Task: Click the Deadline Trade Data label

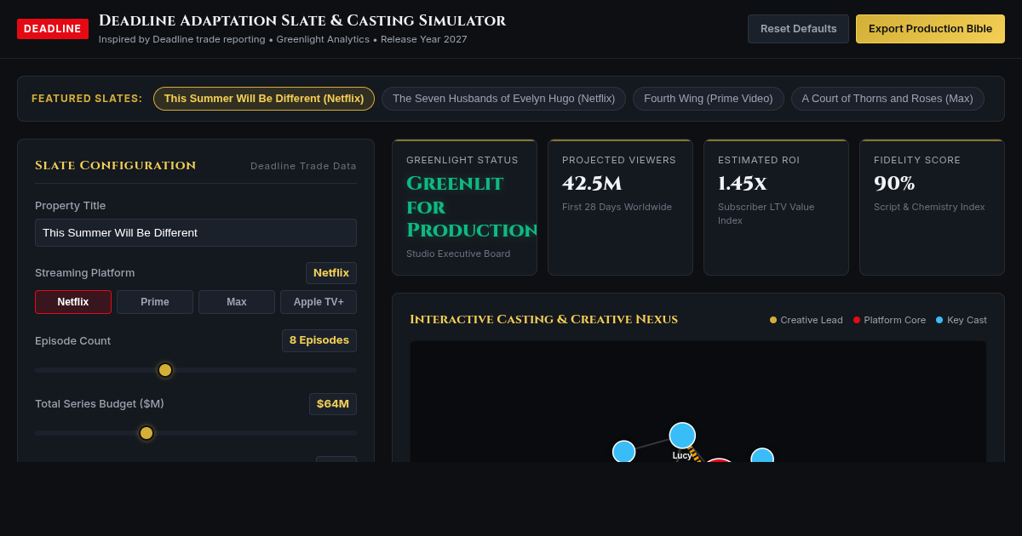Action: tap(303, 166)
